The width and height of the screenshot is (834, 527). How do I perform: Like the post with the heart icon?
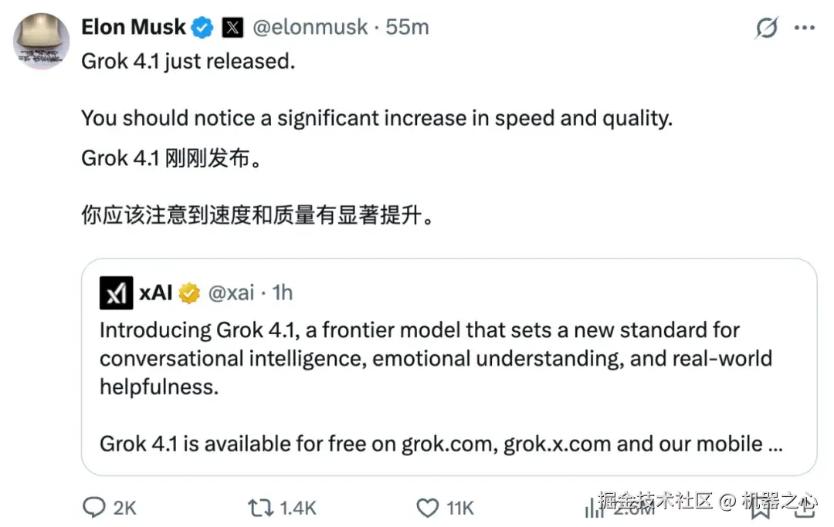427,508
